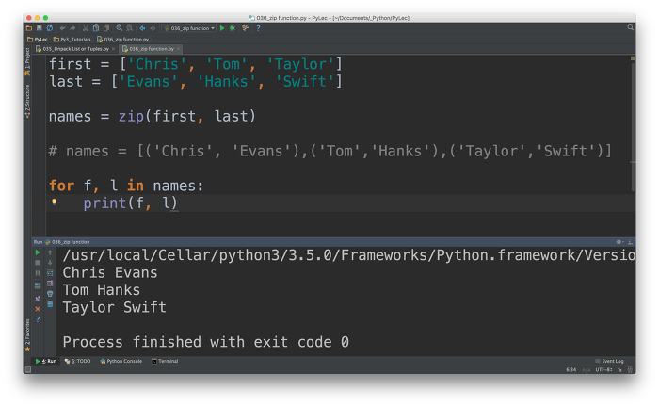Toggle the read-only lock icon in status bar
Screen dimensions: 659x407
(619, 369)
